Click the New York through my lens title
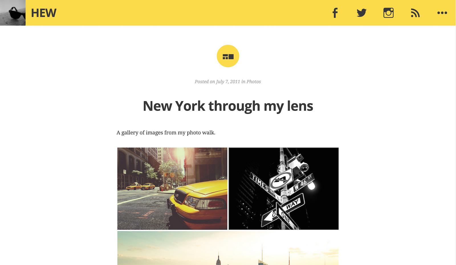Viewport: 456px width, 265px height. pyautogui.click(x=228, y=106)
